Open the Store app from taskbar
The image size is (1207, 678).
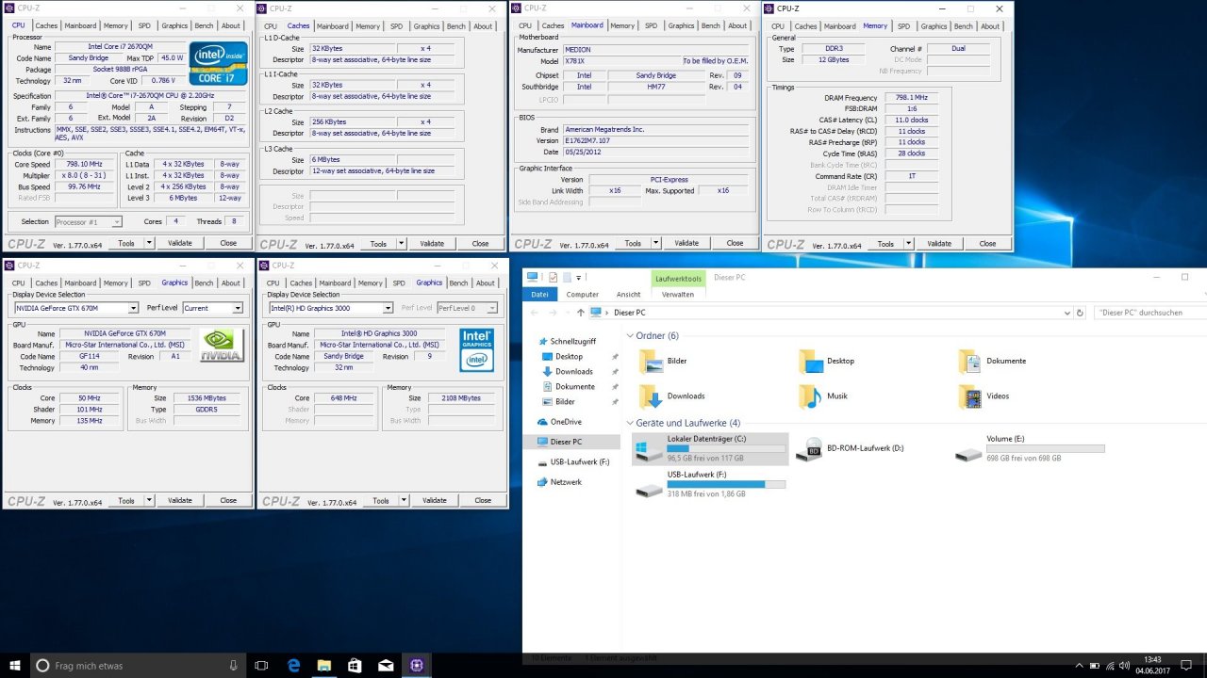pos(355,666)
